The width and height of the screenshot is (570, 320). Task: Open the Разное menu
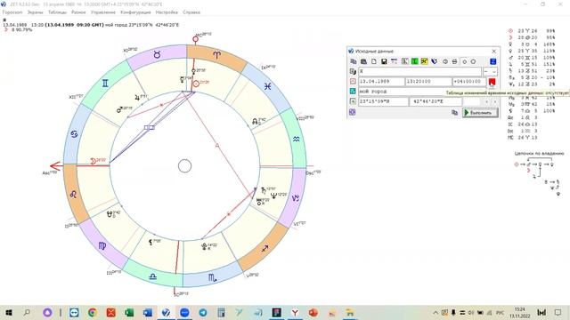[x=78, y=12]
